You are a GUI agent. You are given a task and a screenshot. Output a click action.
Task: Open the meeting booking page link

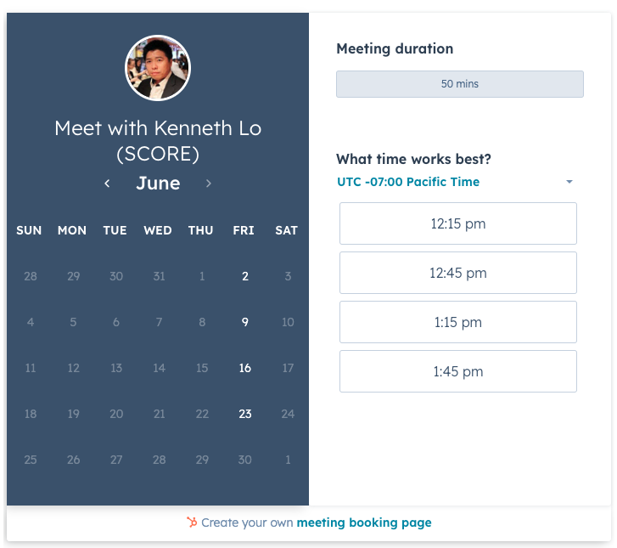364,523
